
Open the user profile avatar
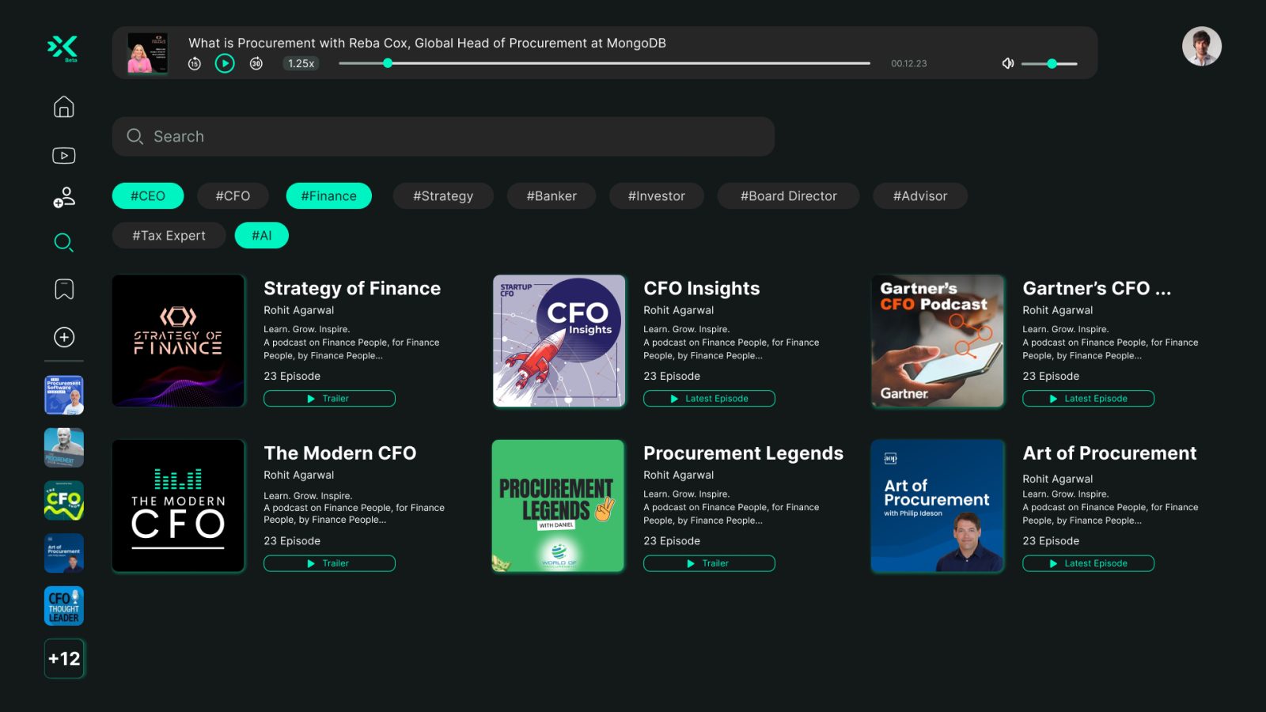point(1202,47)
